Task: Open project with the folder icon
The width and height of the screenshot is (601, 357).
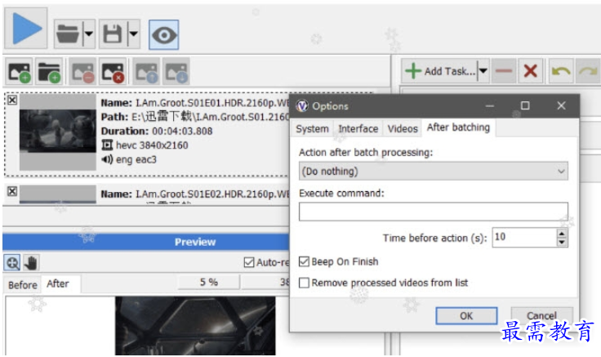Action: coord(68,34)
